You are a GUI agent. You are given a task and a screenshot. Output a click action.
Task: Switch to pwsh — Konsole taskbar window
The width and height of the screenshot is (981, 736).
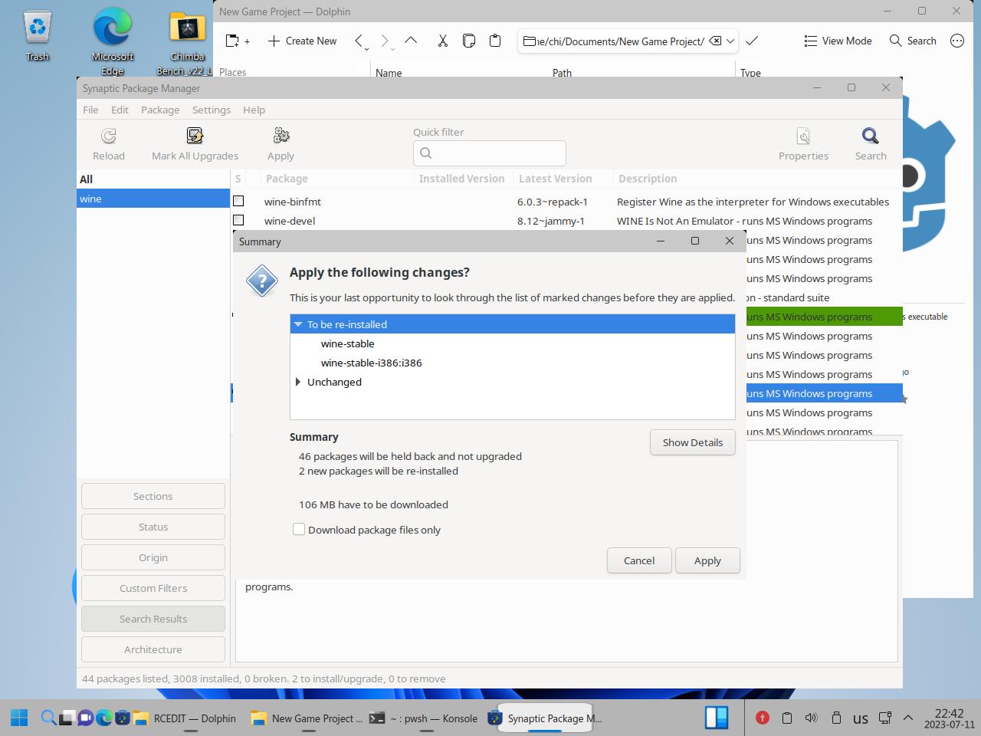tap(423, 718)
